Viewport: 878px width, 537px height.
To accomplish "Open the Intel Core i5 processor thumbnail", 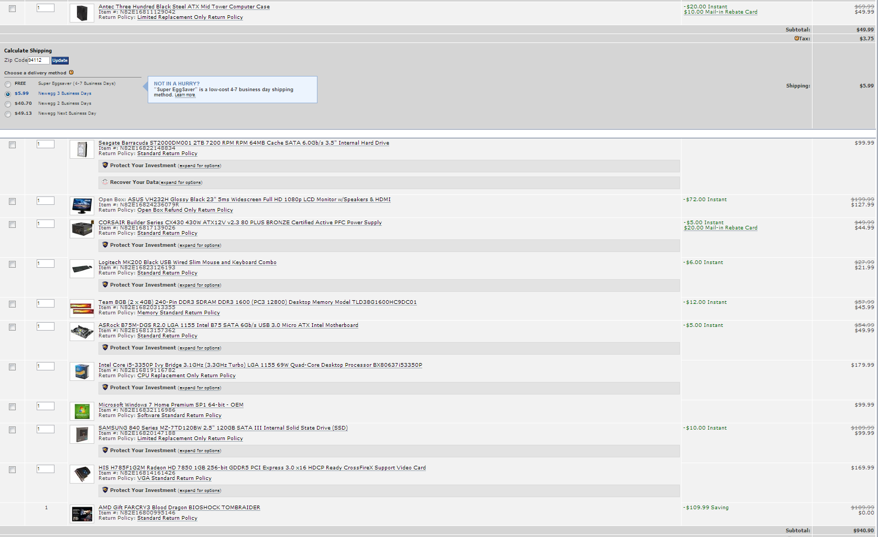I will (82, 371).
